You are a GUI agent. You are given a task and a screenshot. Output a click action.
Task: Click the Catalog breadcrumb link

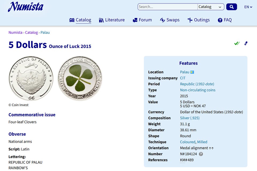point(32,32)
